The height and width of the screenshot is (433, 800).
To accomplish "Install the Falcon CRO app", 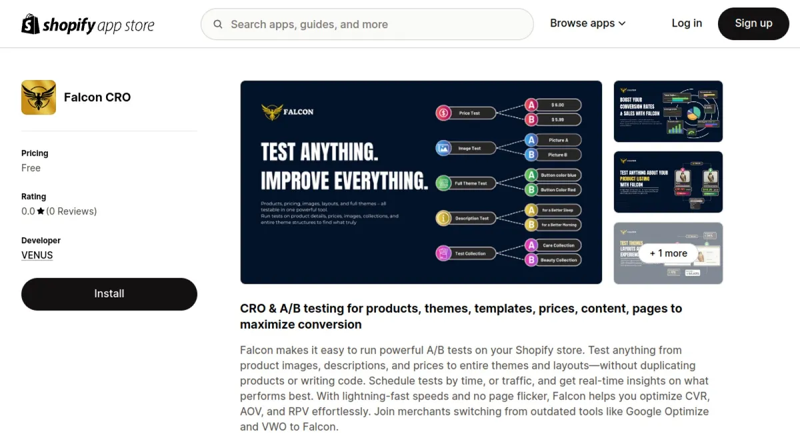I will click(109, 294).
